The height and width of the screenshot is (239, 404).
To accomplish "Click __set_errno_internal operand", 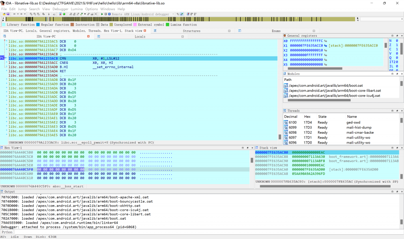I will pos(113,67).
